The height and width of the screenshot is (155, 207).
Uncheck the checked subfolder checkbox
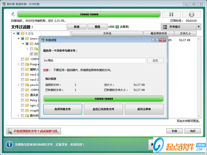[31, 54]
